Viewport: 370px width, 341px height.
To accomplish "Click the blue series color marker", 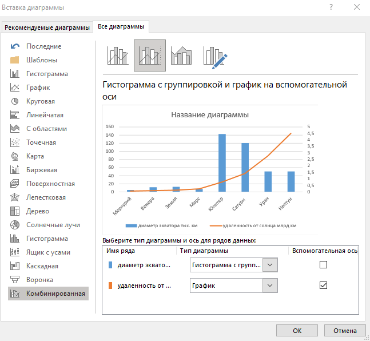I will pos(111,265).
